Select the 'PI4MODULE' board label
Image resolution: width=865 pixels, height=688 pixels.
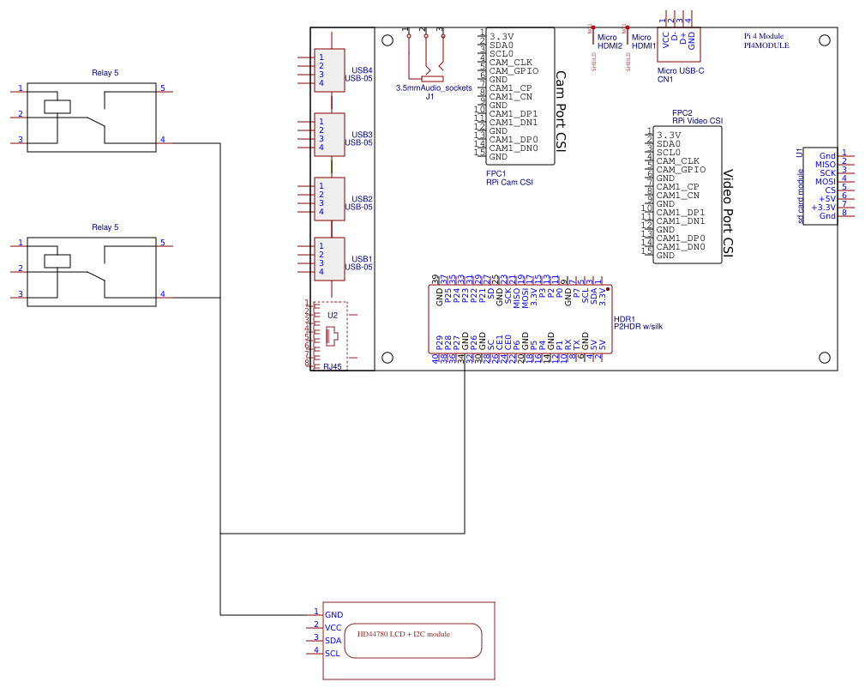coord(766,45)
